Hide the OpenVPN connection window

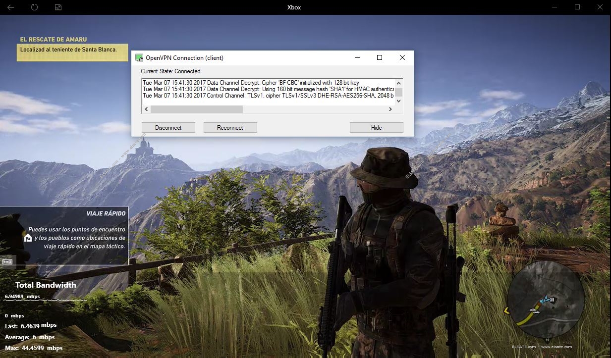point(377,128)
